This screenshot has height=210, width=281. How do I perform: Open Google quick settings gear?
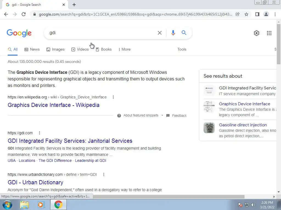tap(257, 33)
